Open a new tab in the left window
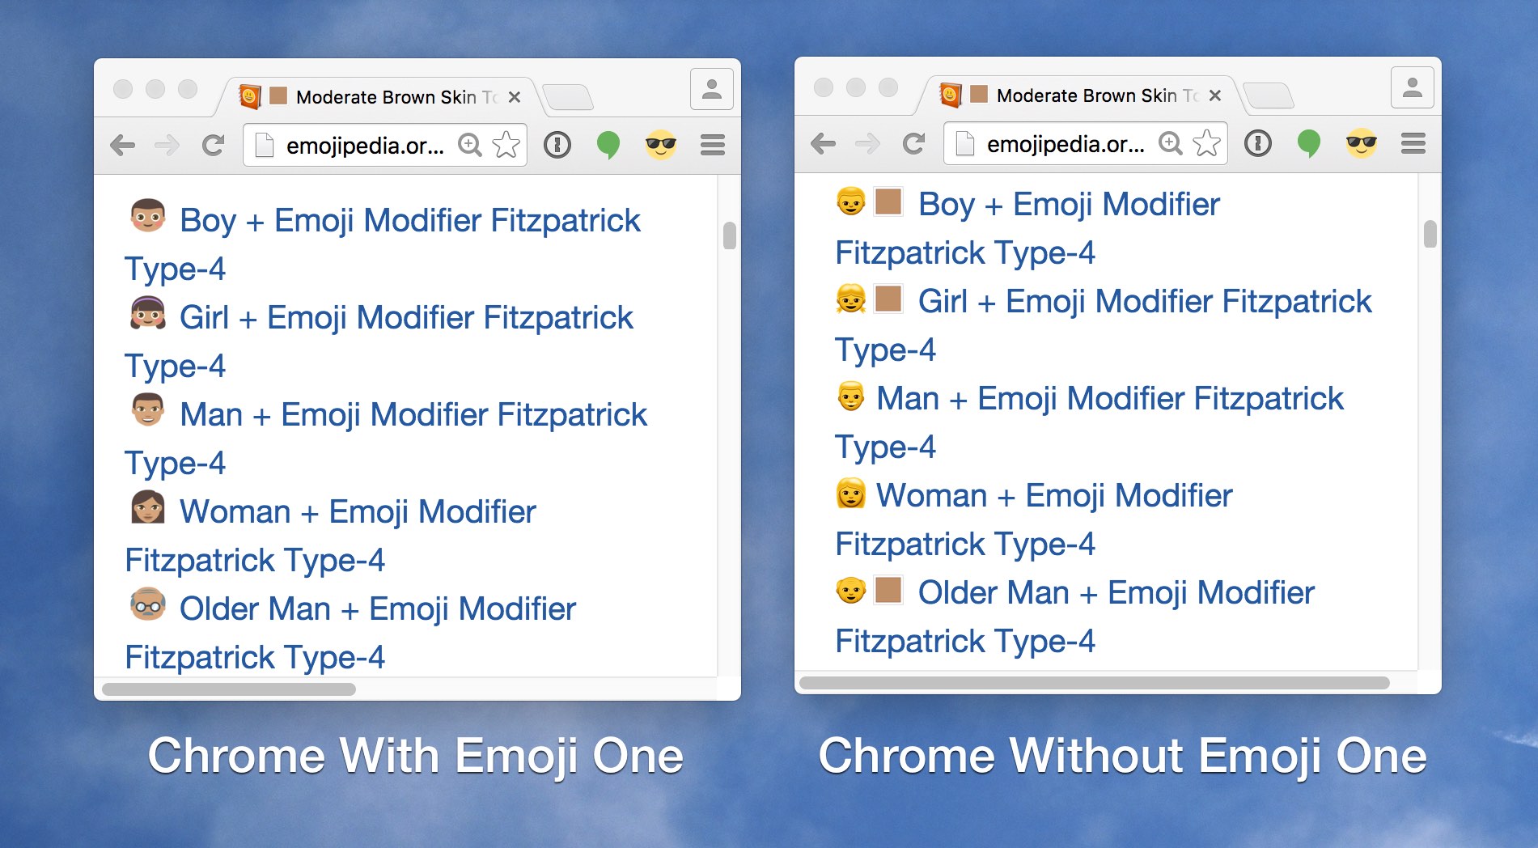The image size is (1538, 848). pyautogui.click(x=569, y=97)
